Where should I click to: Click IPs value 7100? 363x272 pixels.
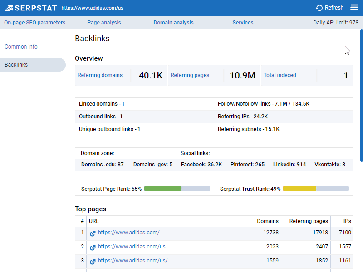point(345,233)
